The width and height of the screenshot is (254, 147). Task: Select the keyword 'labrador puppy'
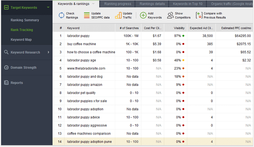point(78,36)
